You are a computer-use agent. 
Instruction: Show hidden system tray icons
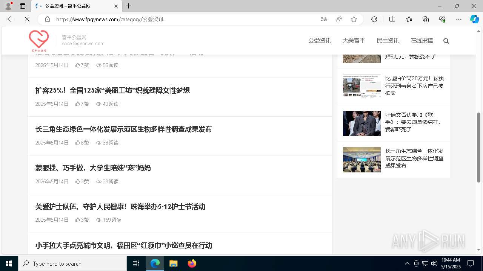tap(407, 263)
